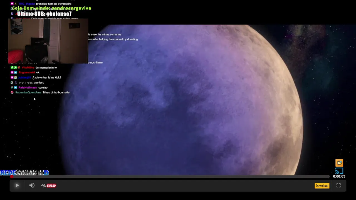This screenshot has width=356, height=200.
Task: Click the 'Ultimo SUB: gbalonso7' overlay text
Action: pyautogui.click(x=44, y=14)
